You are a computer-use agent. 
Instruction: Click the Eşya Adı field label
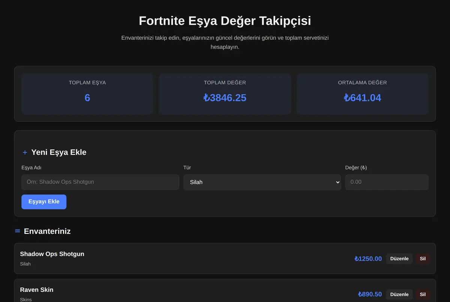pyautogui.click(x=31, y=168)
